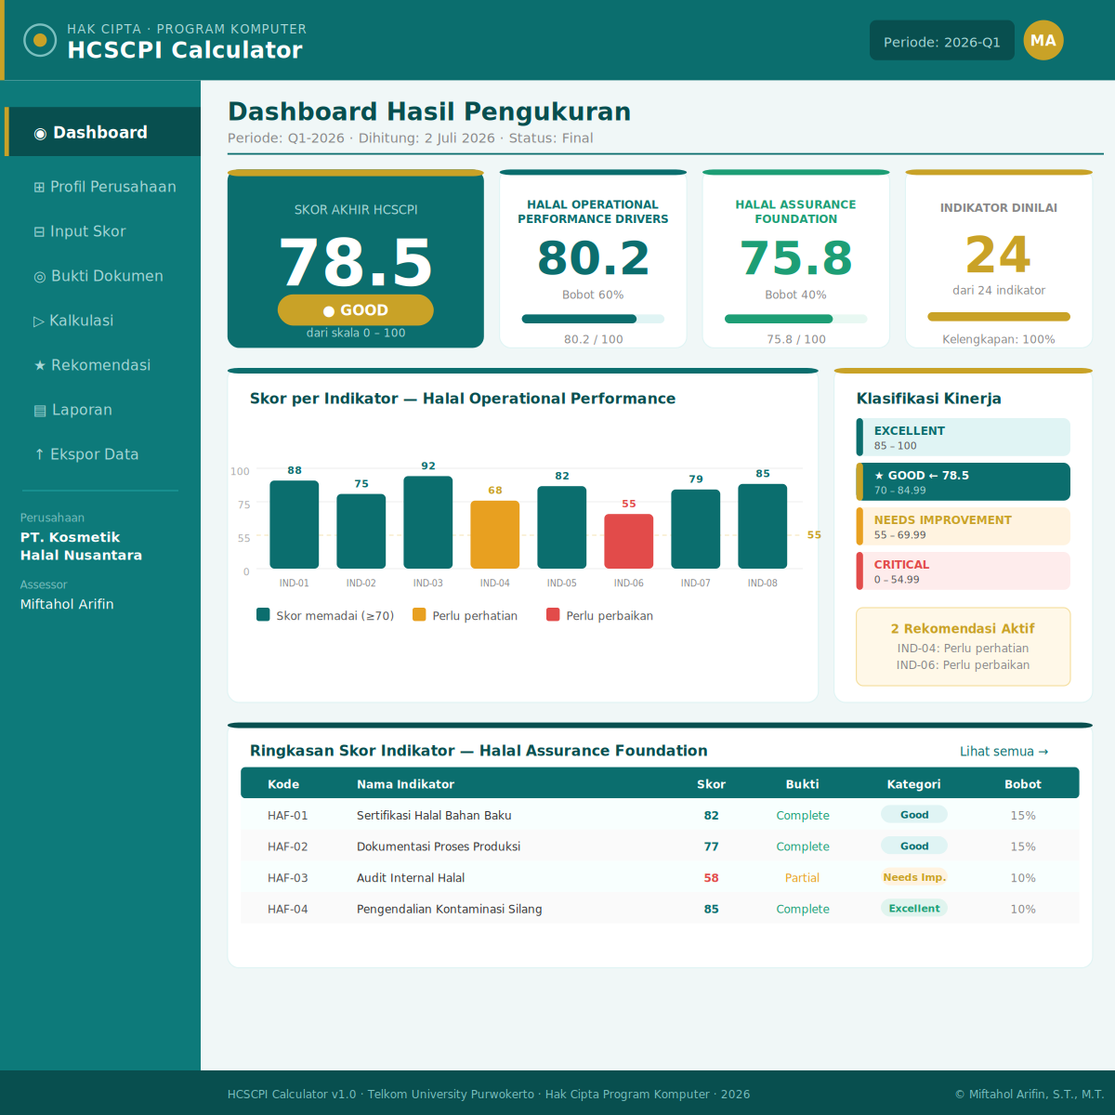Click the yellow GOOD badge

tap(356, 310)
